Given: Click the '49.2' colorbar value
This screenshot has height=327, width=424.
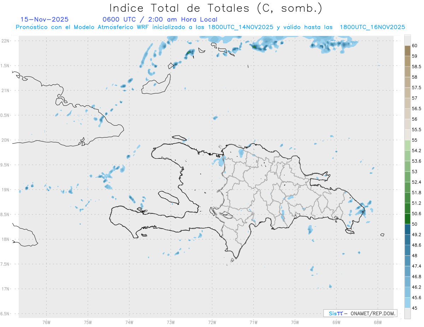Looking at the screenshot, I should 417,235.
